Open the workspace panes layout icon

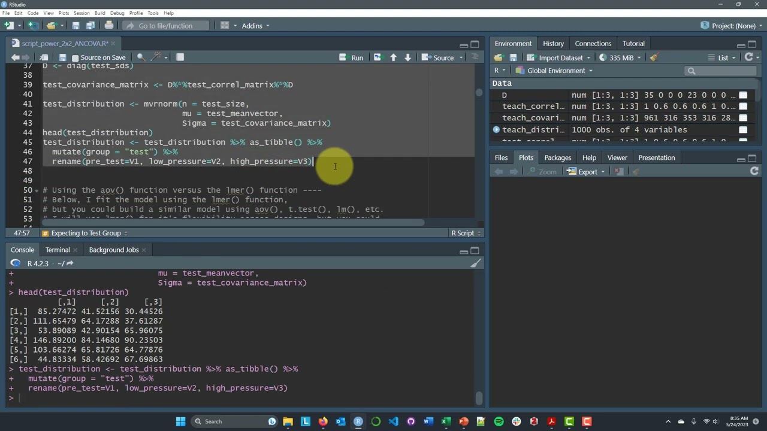click(x=225, y=26)
